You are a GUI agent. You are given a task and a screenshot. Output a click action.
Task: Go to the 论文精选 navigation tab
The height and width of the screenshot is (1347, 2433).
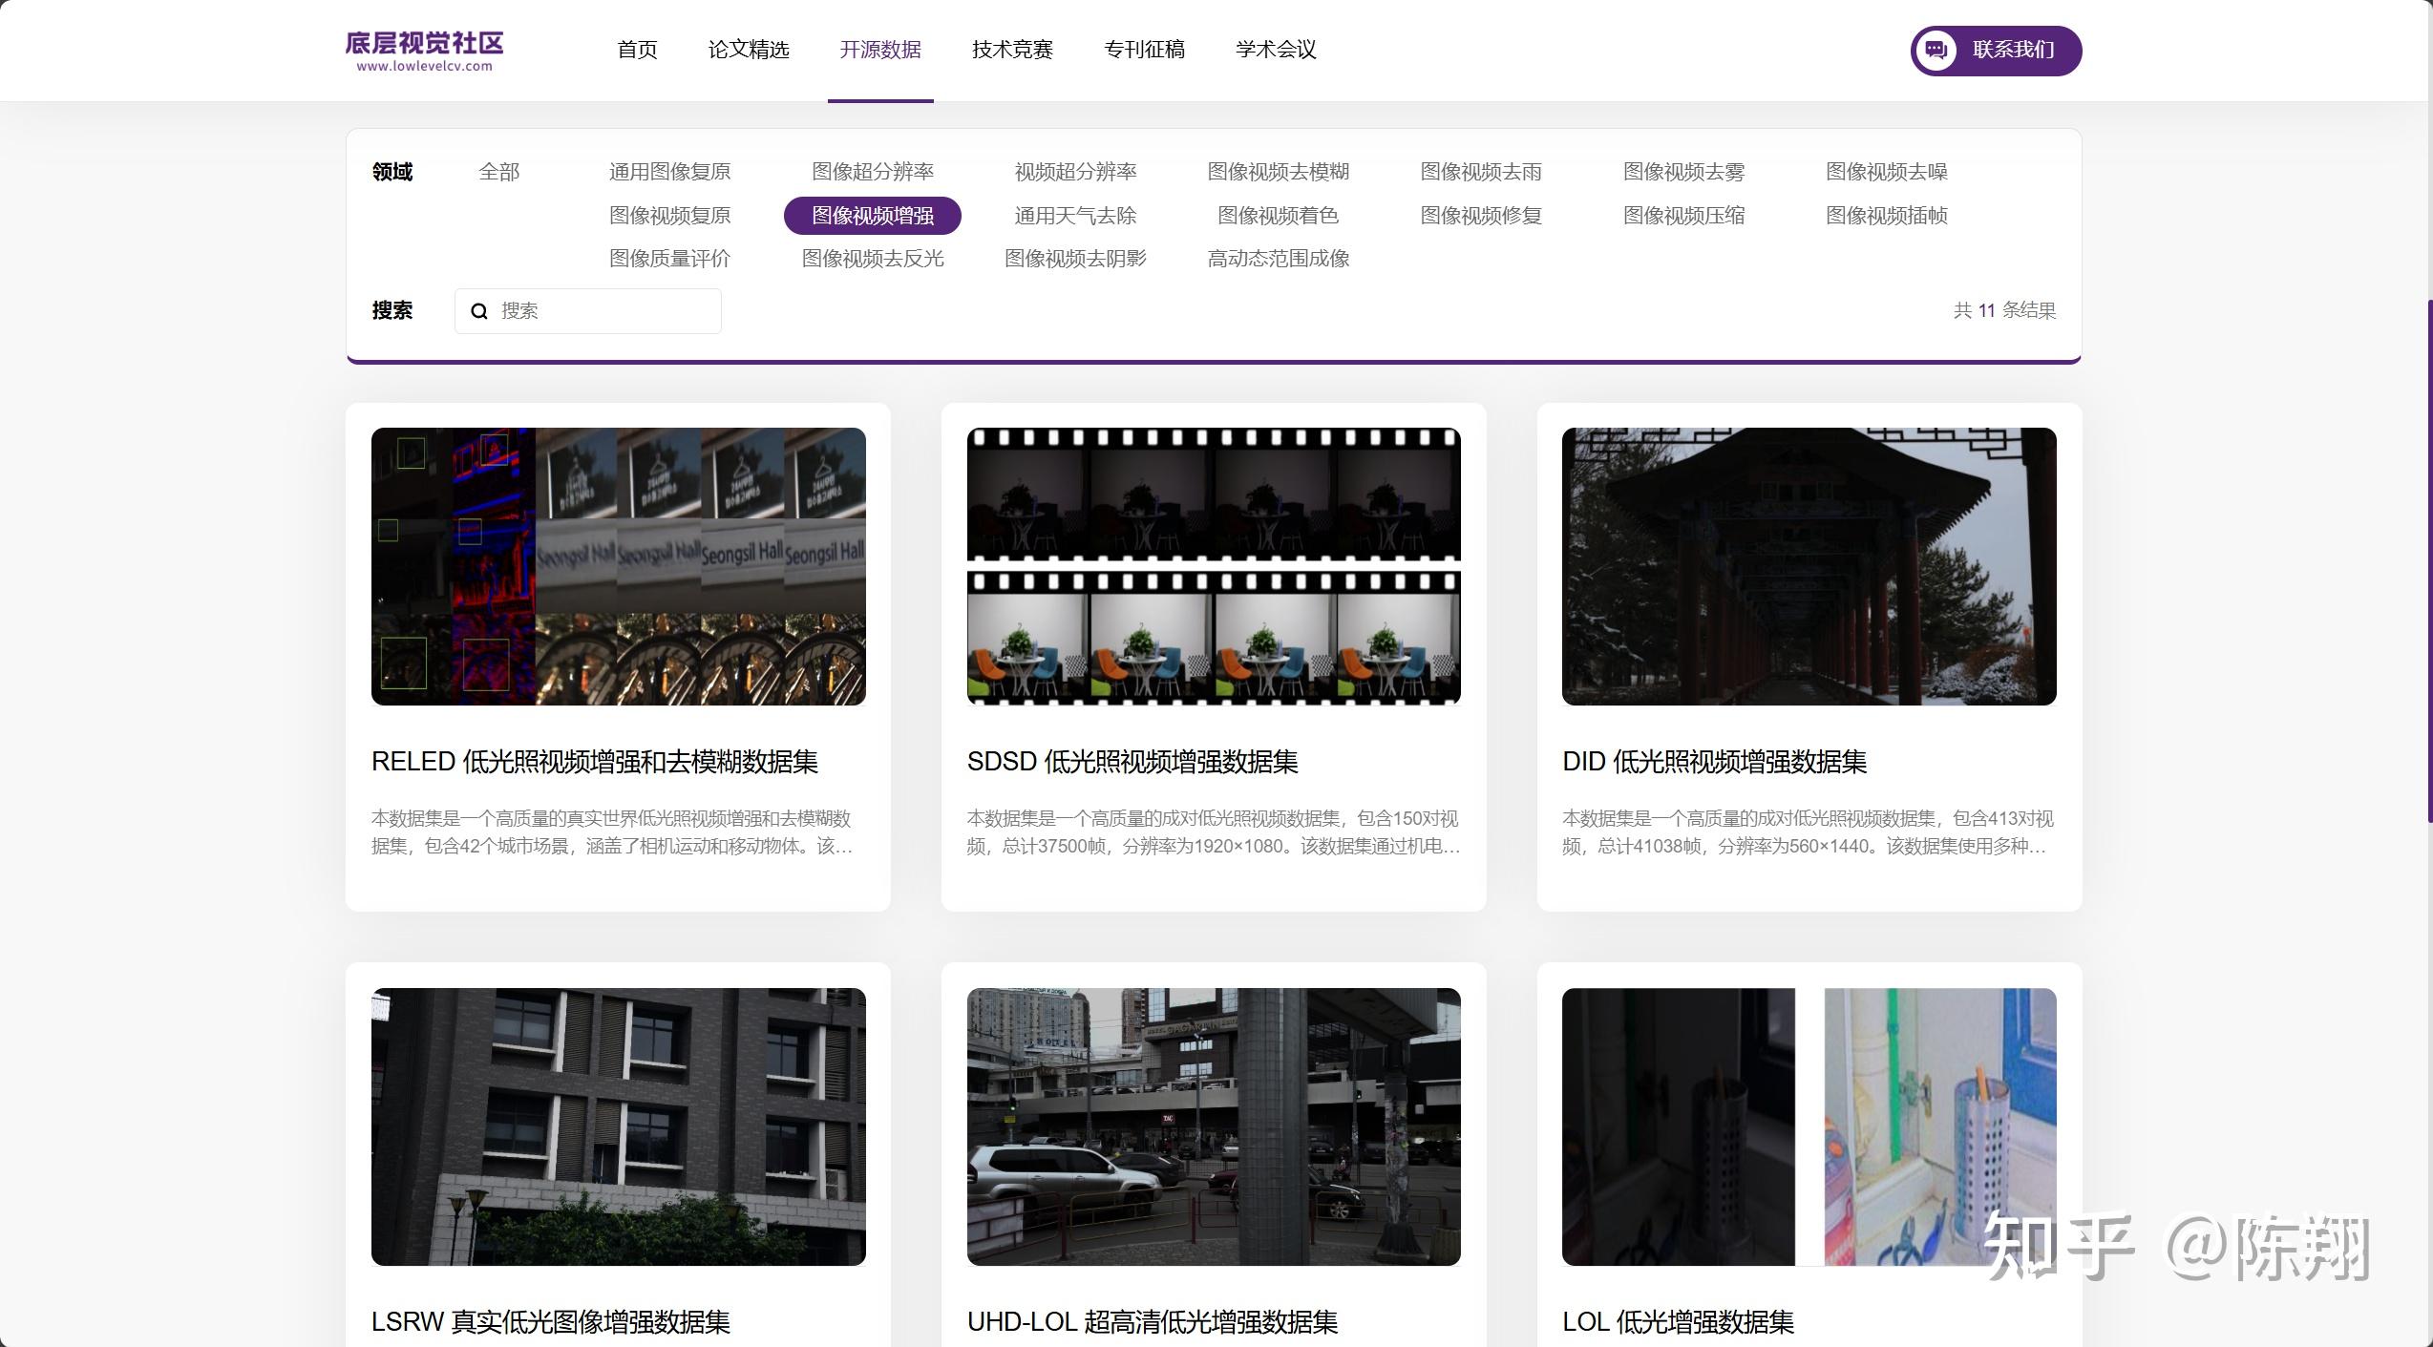(749, 50)
